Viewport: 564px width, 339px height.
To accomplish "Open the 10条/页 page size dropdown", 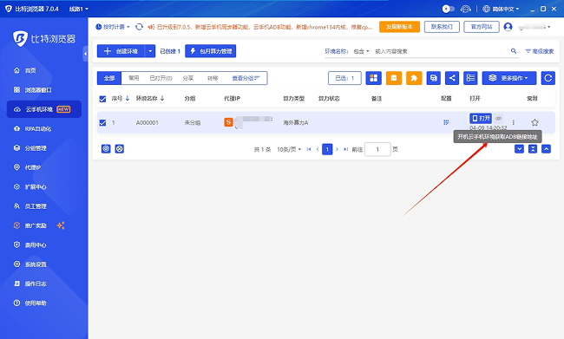I will (289, 149).
